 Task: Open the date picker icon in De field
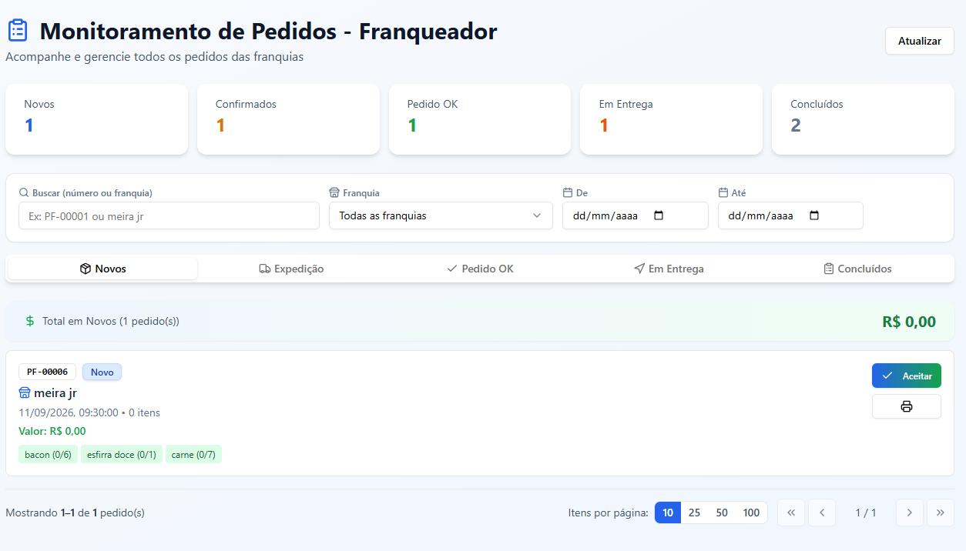tap(659, 215)
